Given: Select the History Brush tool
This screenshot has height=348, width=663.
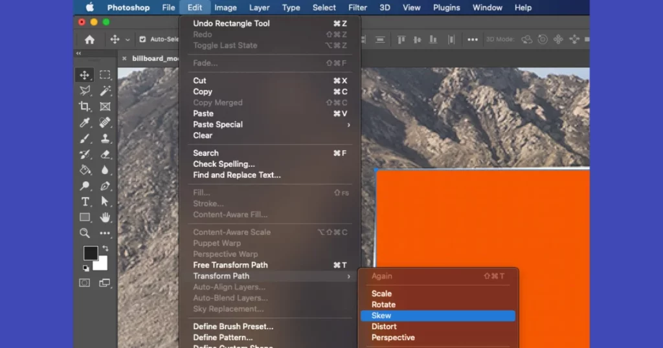Looking at the screenshot, I should [85, 155].
